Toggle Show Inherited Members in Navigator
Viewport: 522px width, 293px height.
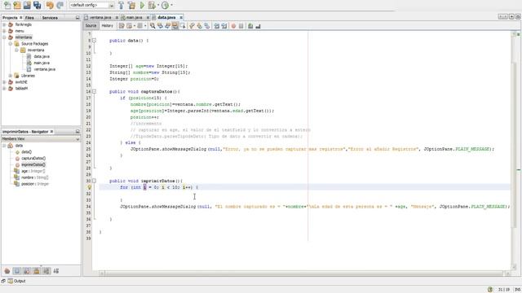click(x=7, y=271)
